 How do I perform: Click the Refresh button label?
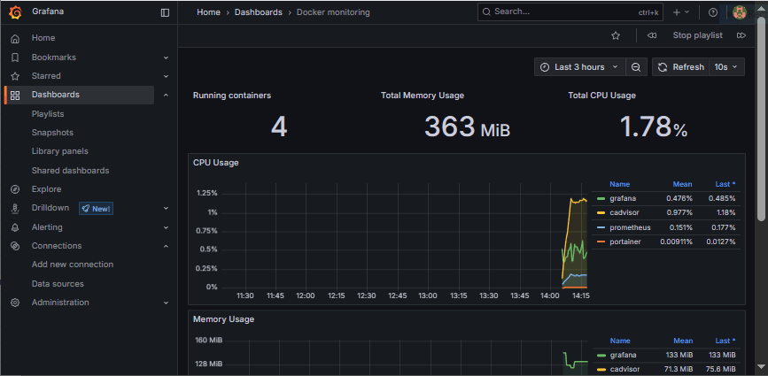pos(688,67)
